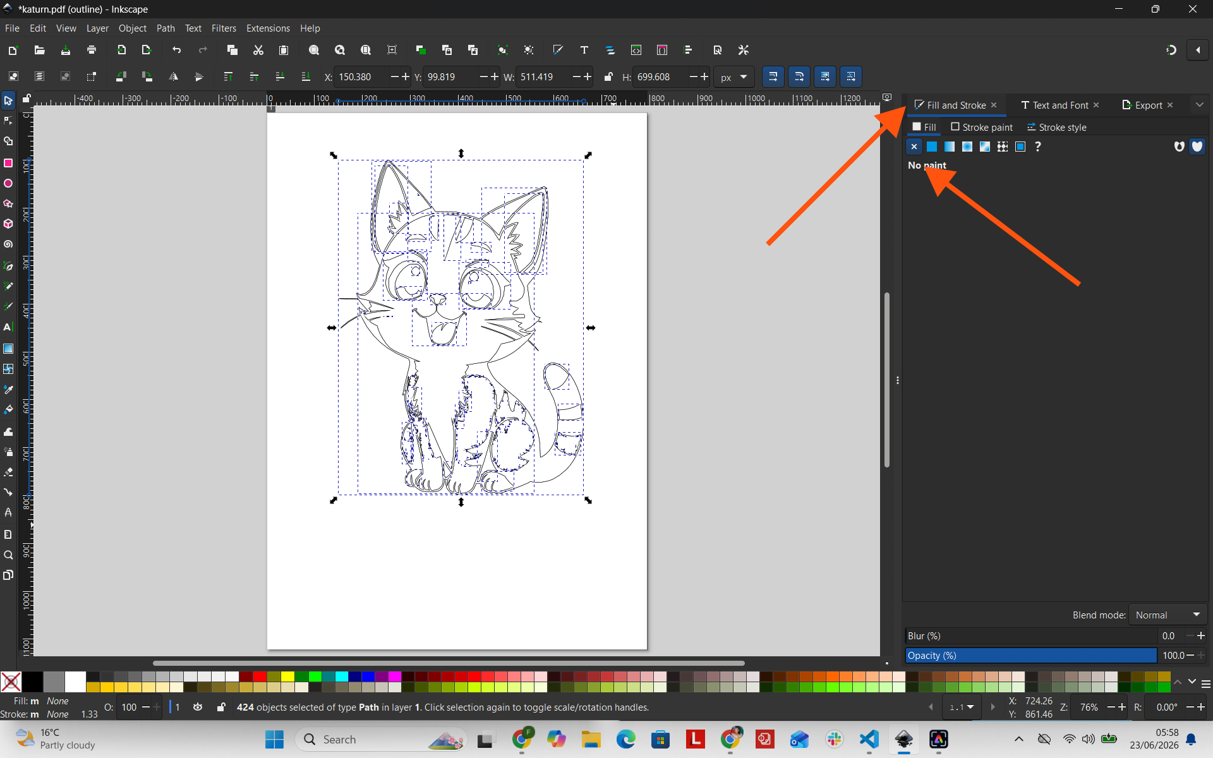Select the Eraser tool
This screenshot has height=758, width=1213.
[x=8, y=472]
